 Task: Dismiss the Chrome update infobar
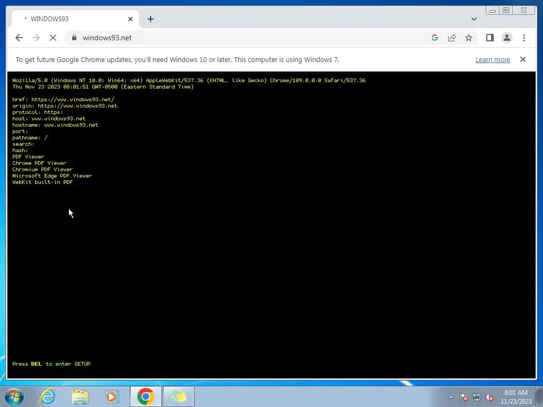(522, 59)
